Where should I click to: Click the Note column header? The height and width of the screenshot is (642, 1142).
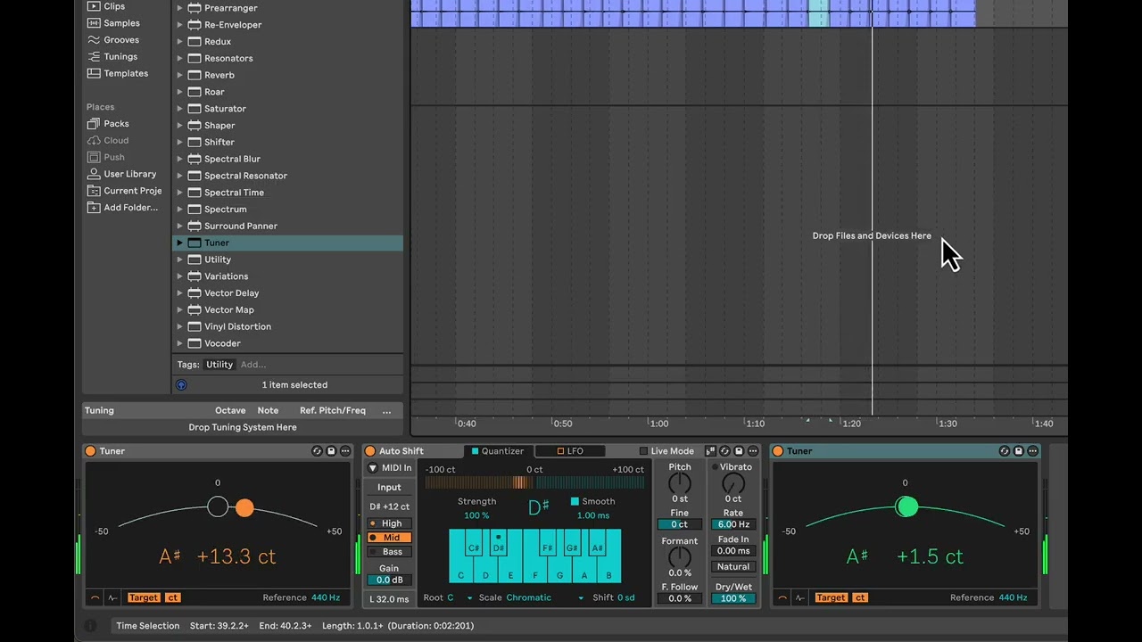coord(268,411)
